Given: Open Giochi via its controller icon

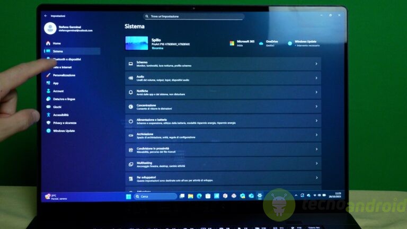Looking at the screenshot, I should tap(48, 107).
